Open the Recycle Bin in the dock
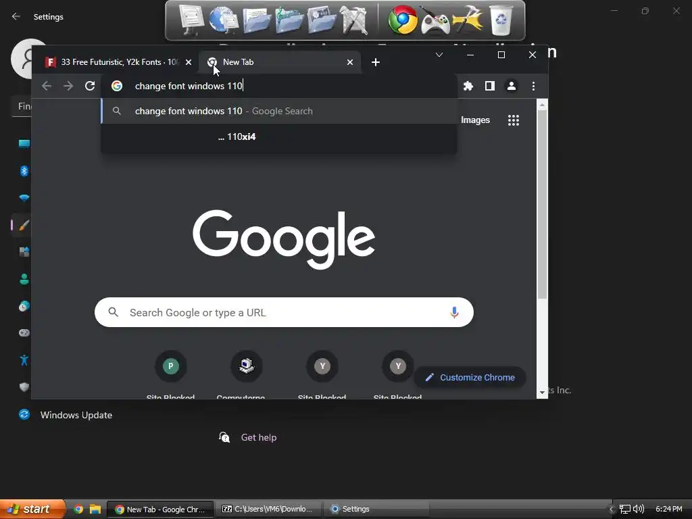 click(501, 20)
